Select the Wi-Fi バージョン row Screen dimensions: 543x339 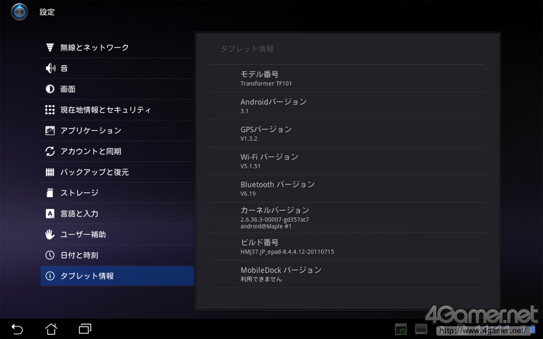[x=347, y=161]
